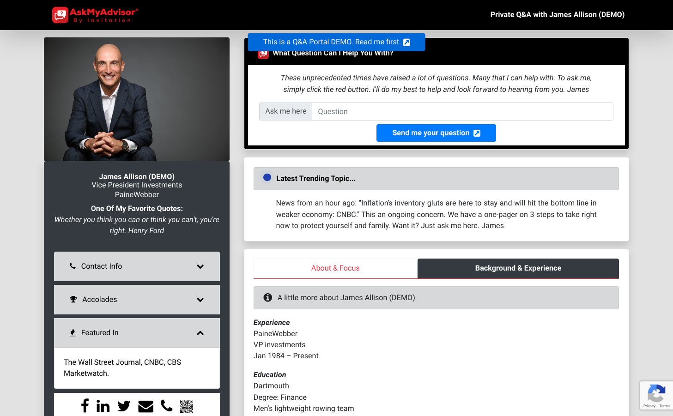Open the LinkedIn social icon
Screen dimensions: 673x416
[103, 406]
